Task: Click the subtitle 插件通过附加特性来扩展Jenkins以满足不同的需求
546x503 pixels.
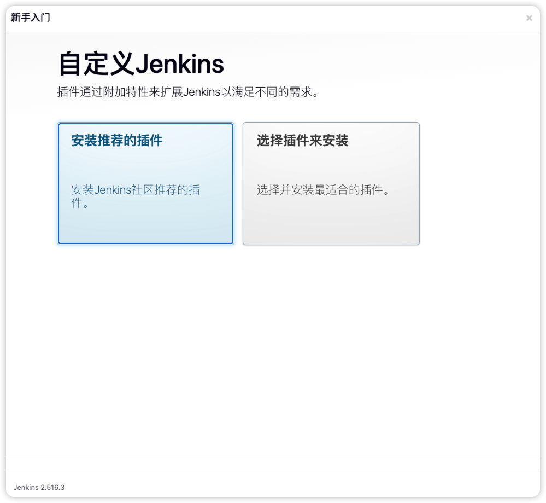Action: [x=188, y=92]
